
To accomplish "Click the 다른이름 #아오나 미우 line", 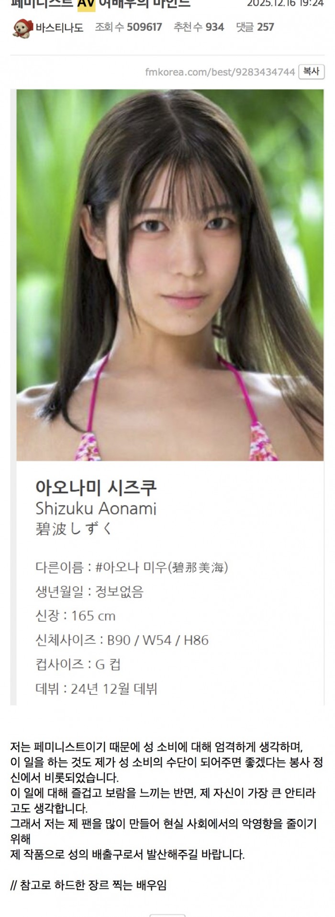I will click(x=132, y=567).
